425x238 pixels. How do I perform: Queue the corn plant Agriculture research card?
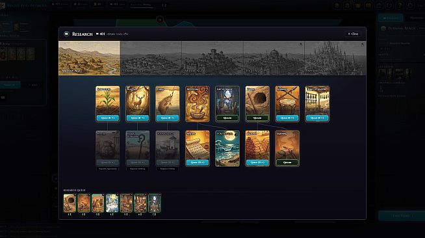[108, 118]
